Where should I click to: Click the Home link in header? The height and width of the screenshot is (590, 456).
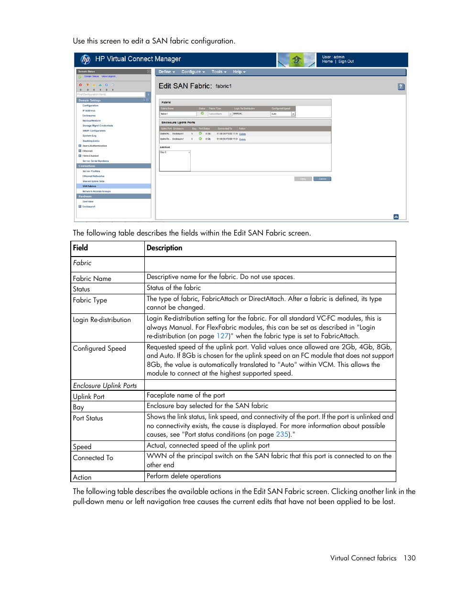327,62
